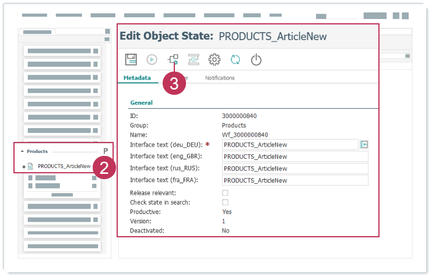
Task: Enable Check state in search checkbox
Action: [225, 202]
